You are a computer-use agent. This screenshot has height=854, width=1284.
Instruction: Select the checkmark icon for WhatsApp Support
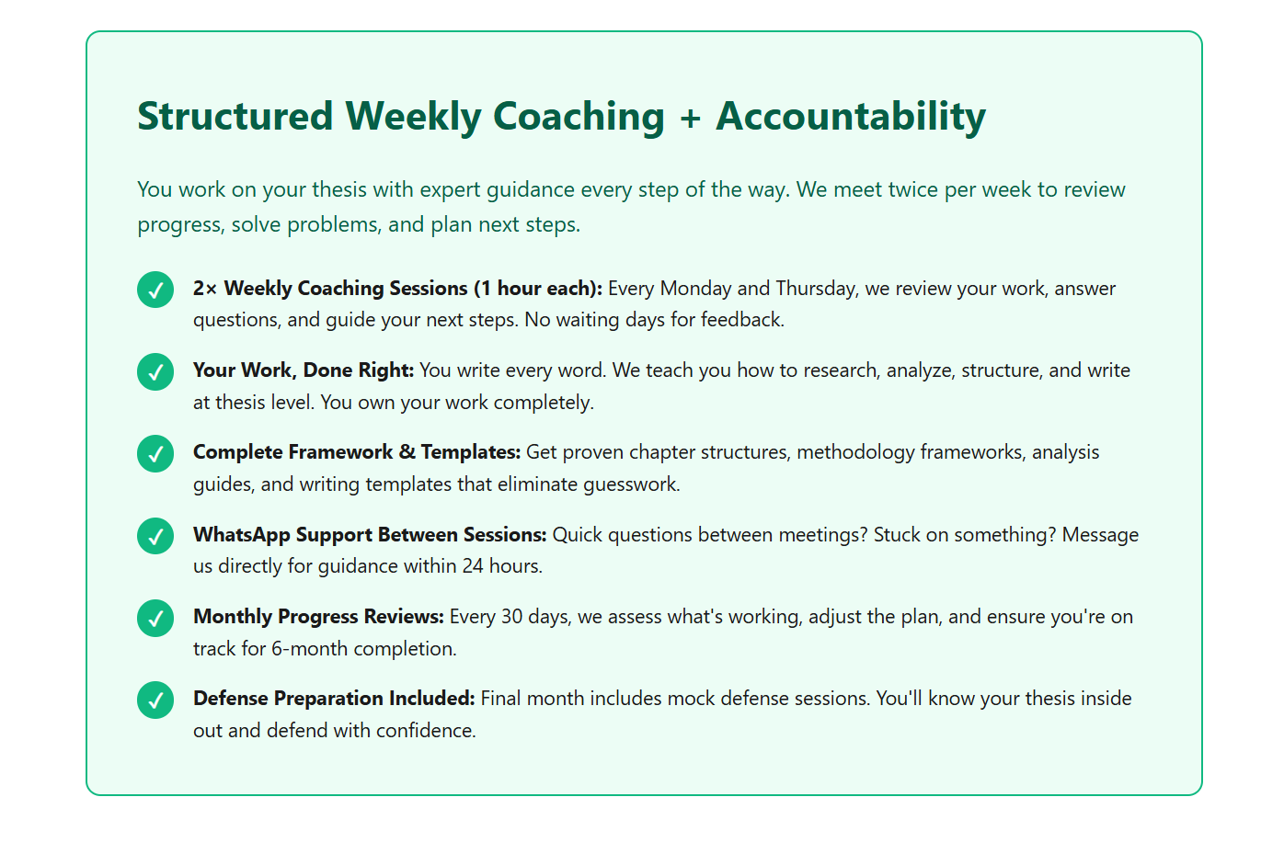(x=155, y=536)
